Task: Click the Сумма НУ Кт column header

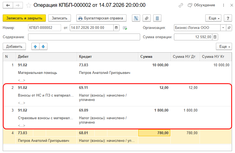Action: tap(216, 57)
